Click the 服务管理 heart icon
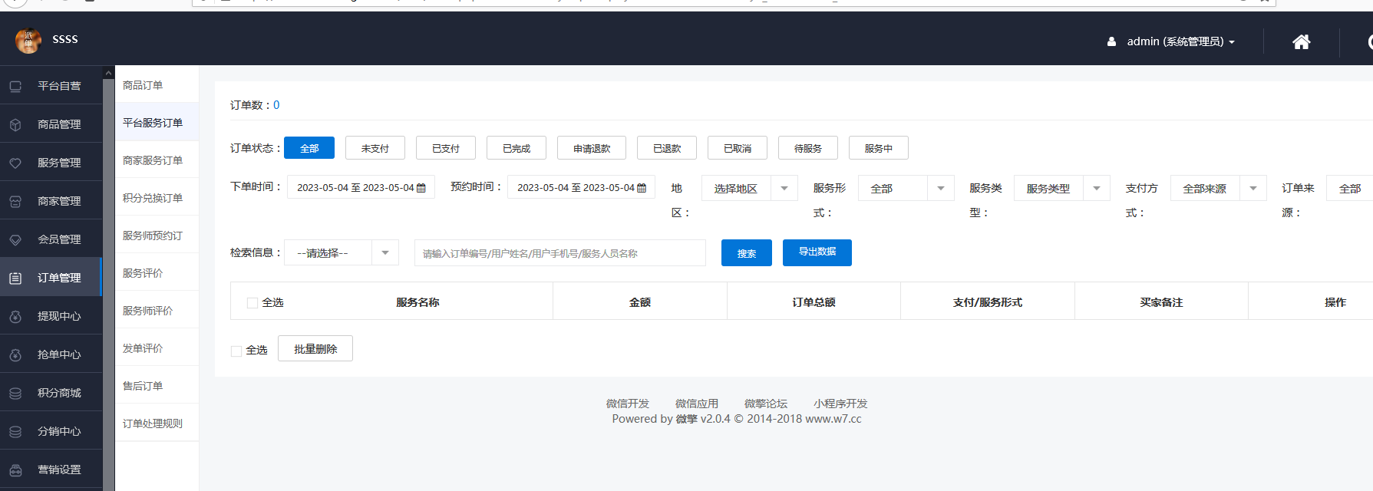The width and height of the screenshot is (1373, 491). point(15,163)
